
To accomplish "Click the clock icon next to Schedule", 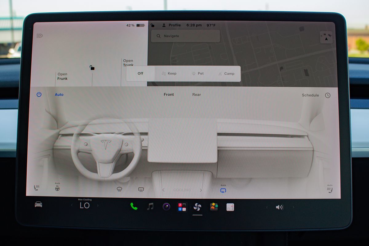I will [x=328, y=95].
